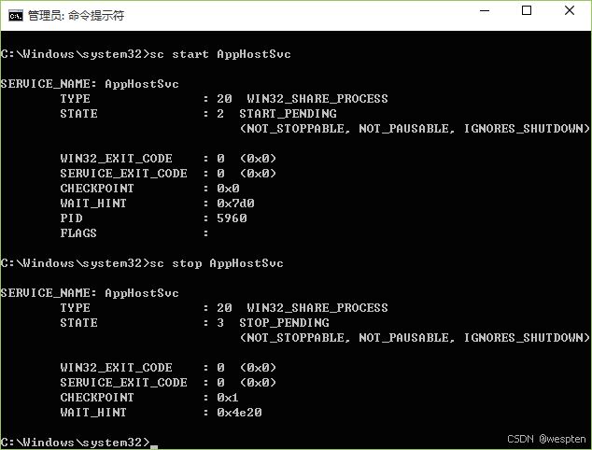Click the CHECKPOINT value 0x0

click(228, 189)
